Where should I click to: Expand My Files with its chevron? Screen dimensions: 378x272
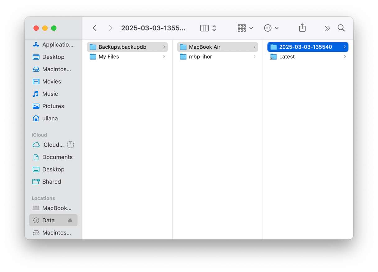coord(164,56)
